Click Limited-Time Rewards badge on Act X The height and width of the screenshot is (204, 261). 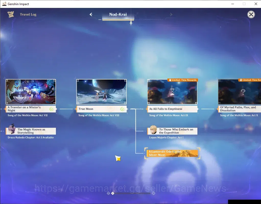point(250,80)
